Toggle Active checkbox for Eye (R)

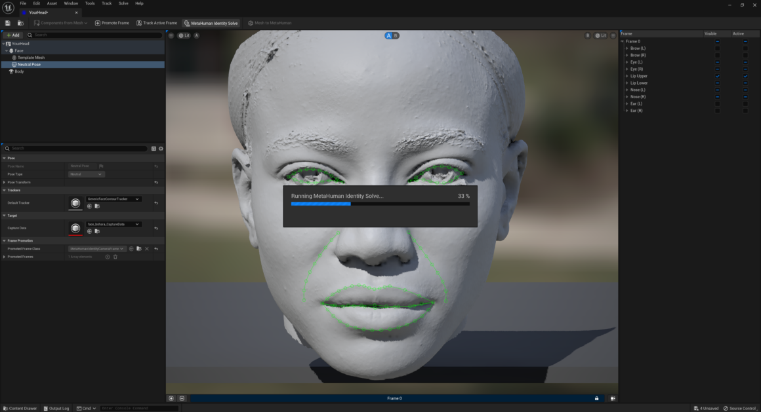point(745,69)
